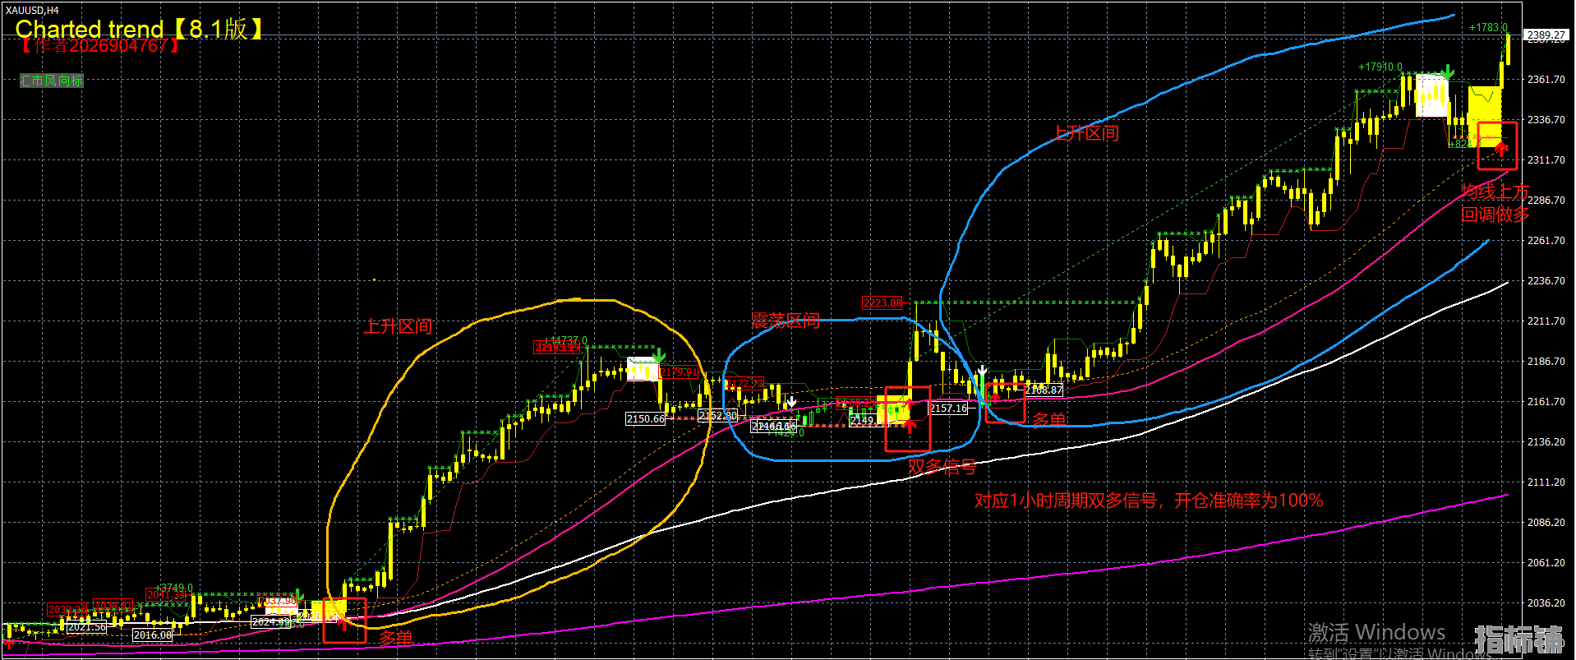
Task: Select the 均线上方 annotation text
Action: pyautogui.click(x=1495, y=192)
